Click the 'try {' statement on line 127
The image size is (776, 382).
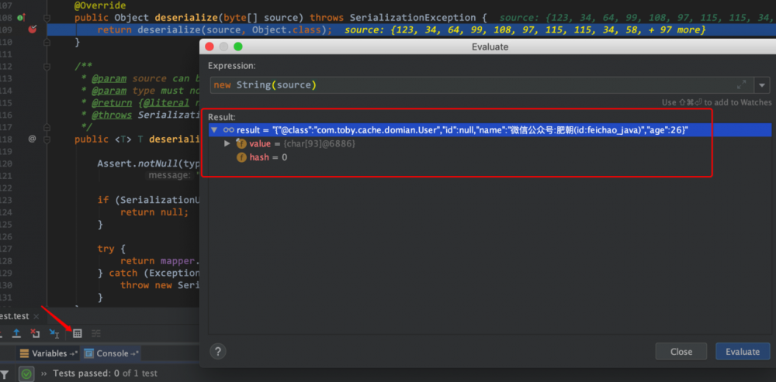tap(112, 249)
